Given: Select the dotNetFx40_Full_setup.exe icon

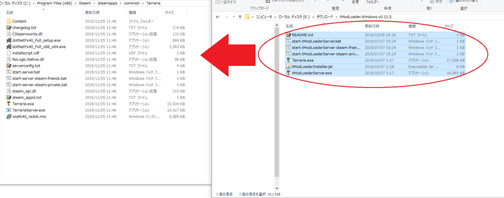Looking at the screenshot, I should tap(9, 40).
